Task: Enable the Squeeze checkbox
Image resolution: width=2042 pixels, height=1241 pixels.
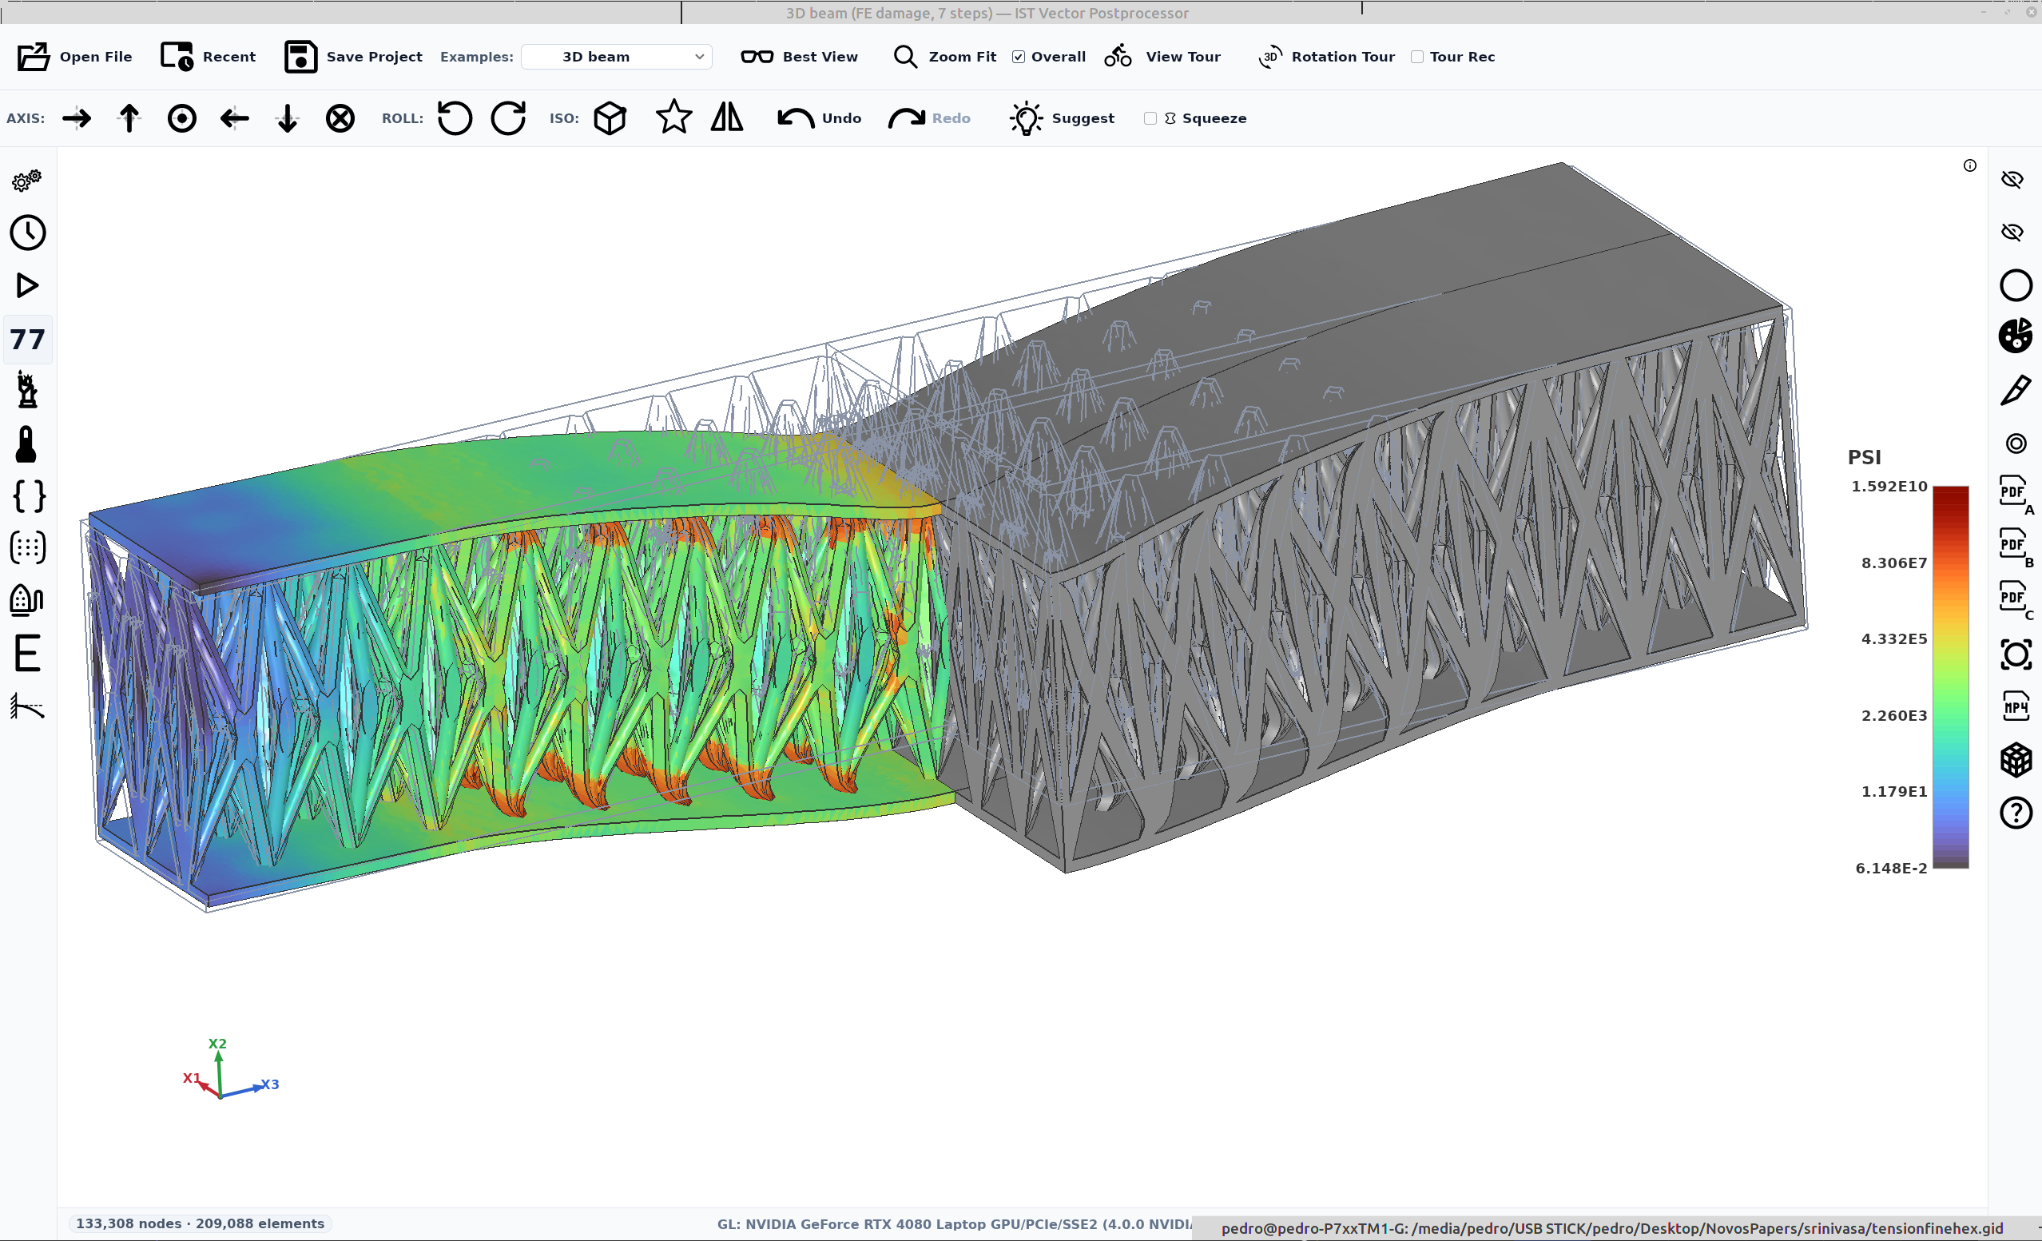Action: tap(1150, 118)
